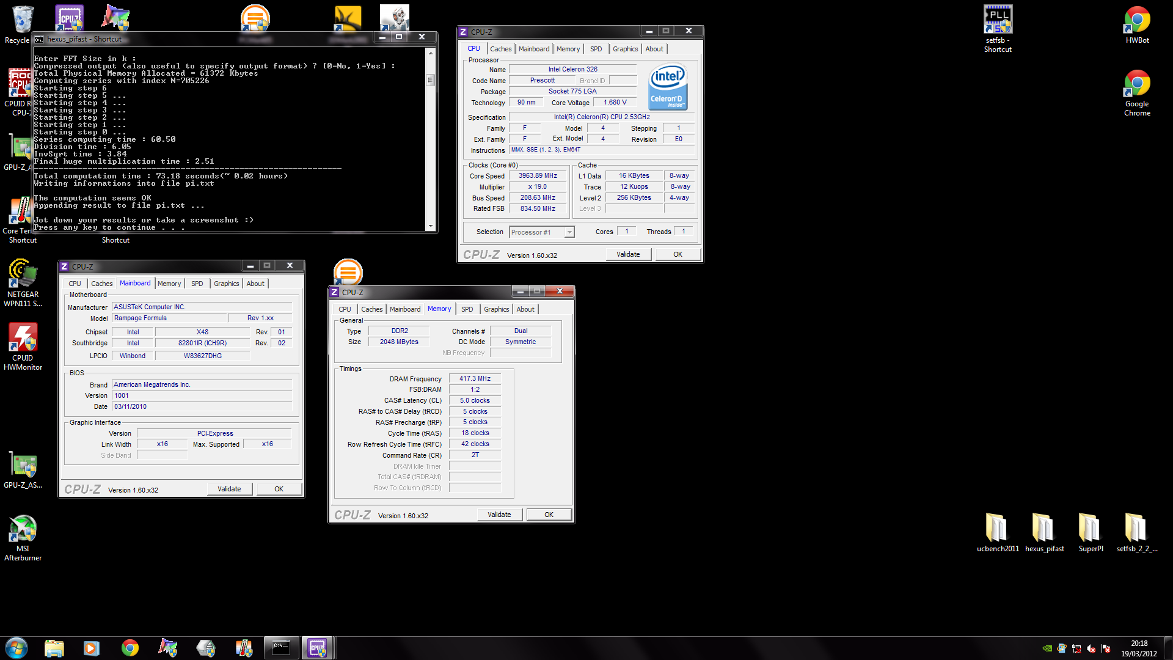Open the setfsb Shortcut desktop icon
The width and height of the screenshot is (1173, 660).
coord(998,29)
